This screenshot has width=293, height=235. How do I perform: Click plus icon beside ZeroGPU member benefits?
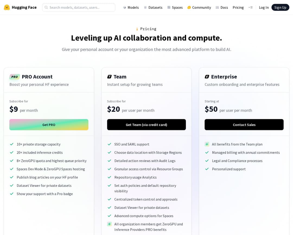coord(109,224)
